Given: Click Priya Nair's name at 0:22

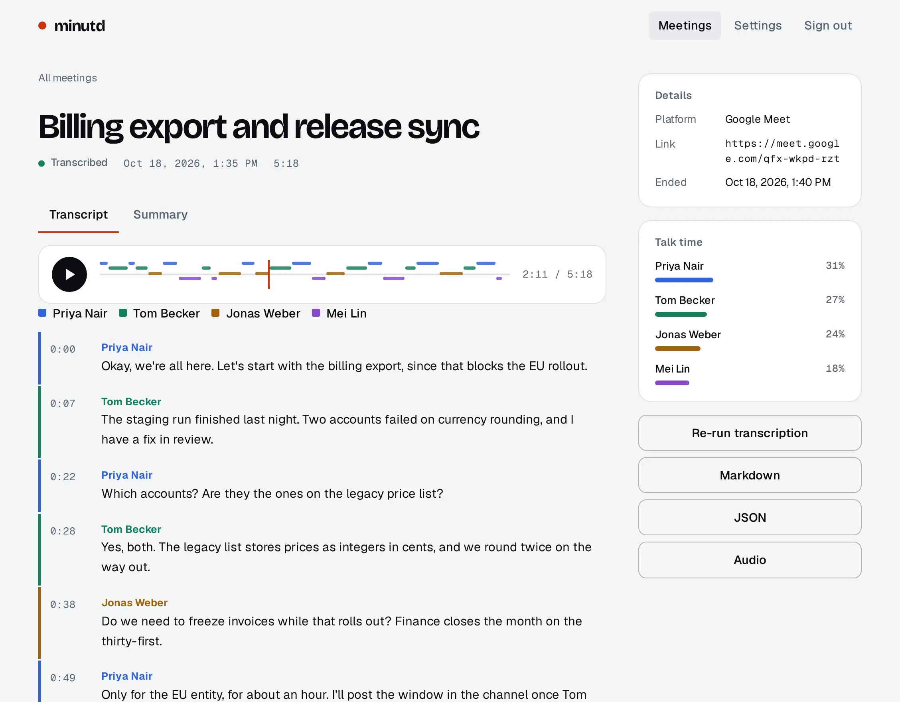Looking at the screenshot, I should [127, 475].
